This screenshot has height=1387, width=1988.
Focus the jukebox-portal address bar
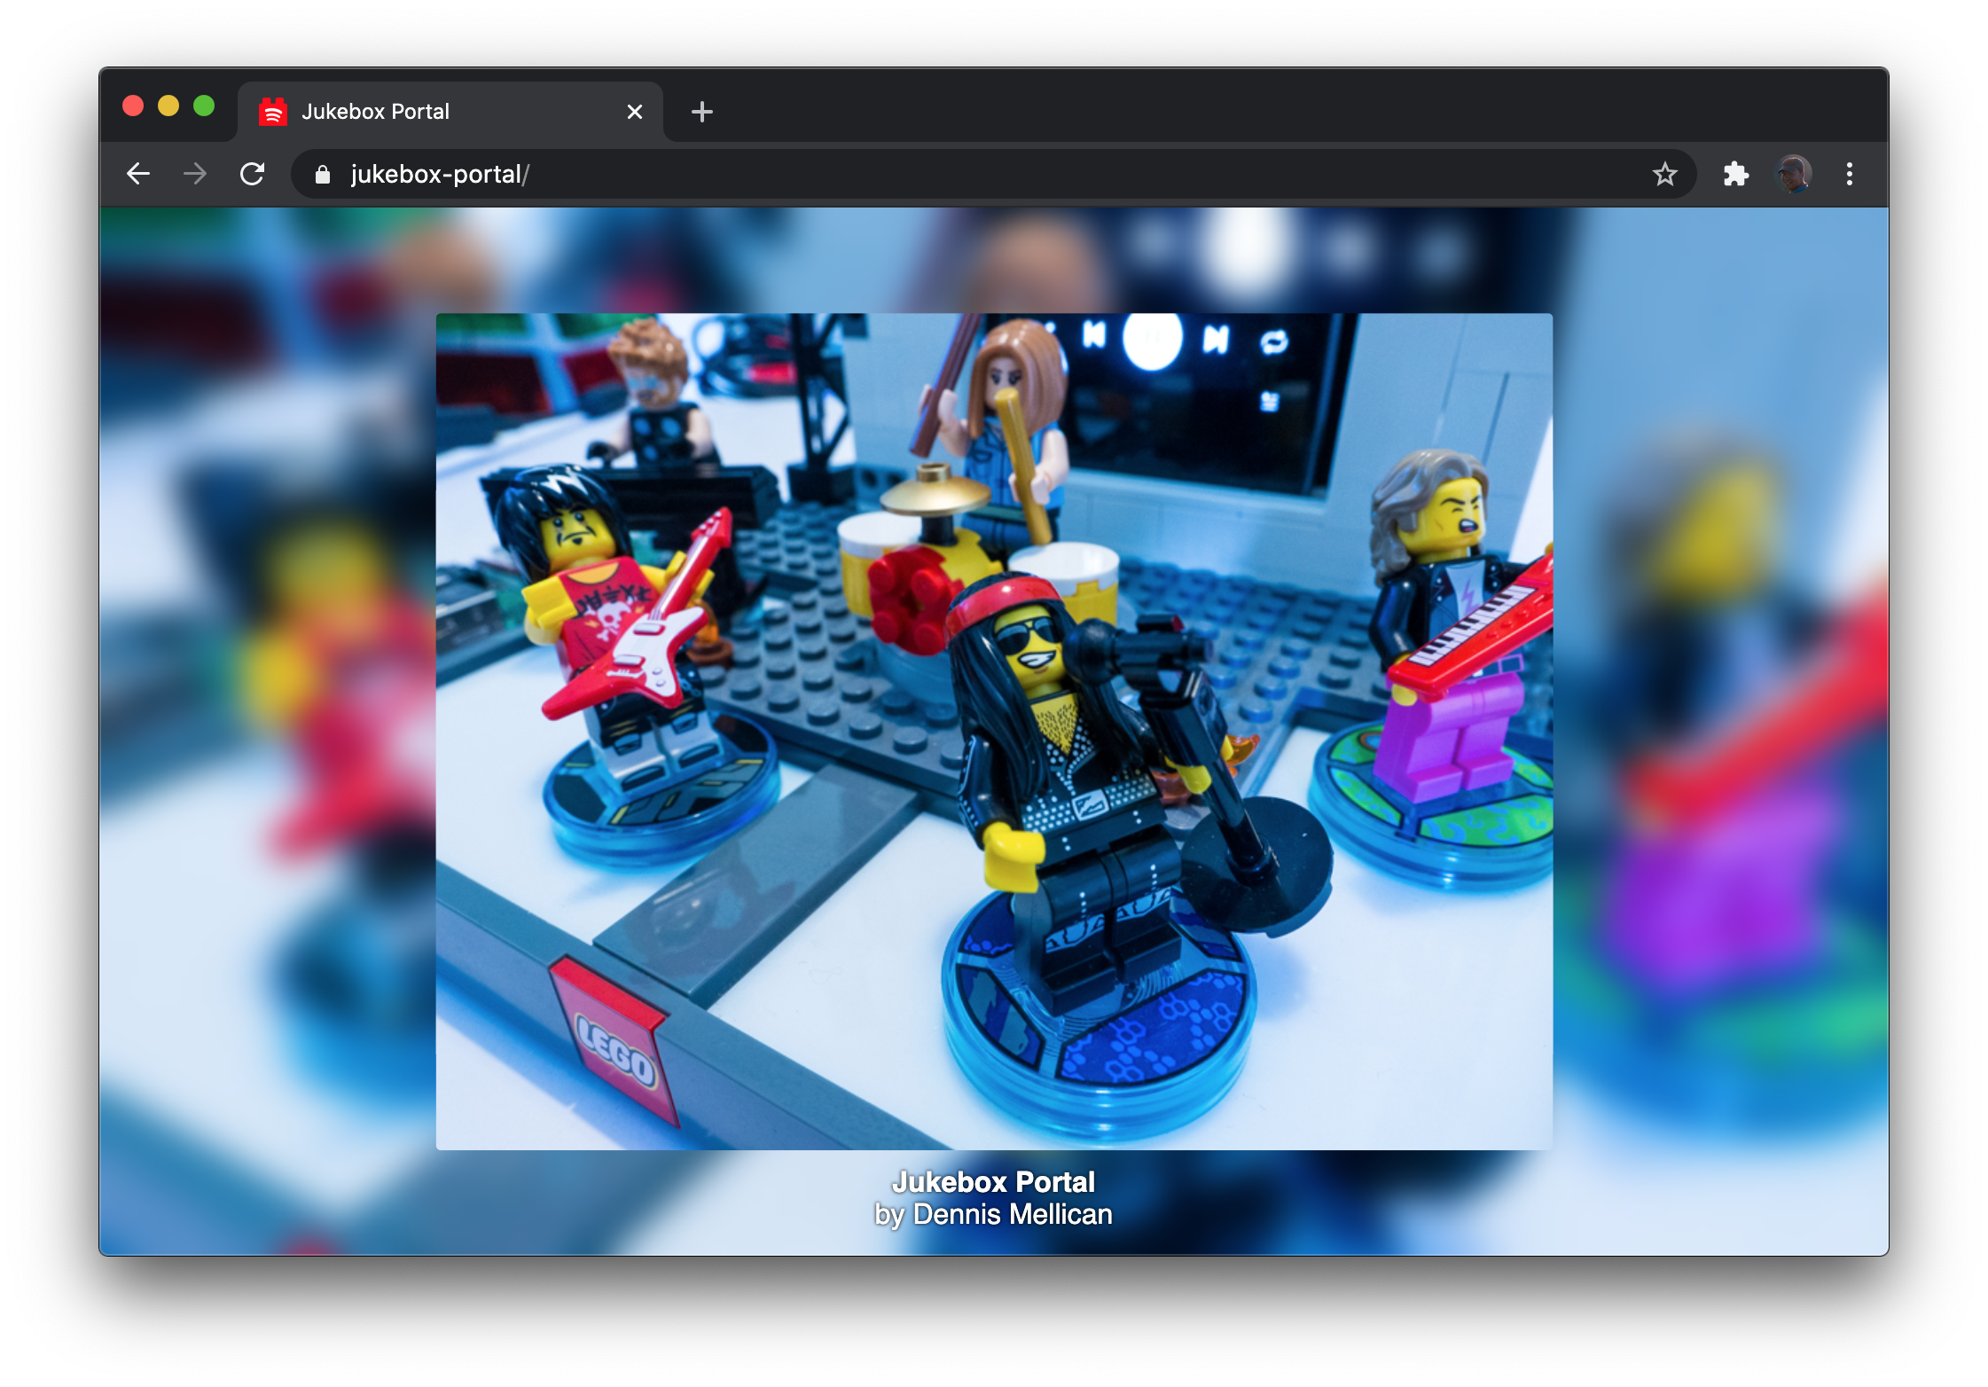tap(975, 174)
